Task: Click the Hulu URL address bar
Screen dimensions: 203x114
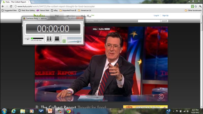Action: (x=102, y=6)
